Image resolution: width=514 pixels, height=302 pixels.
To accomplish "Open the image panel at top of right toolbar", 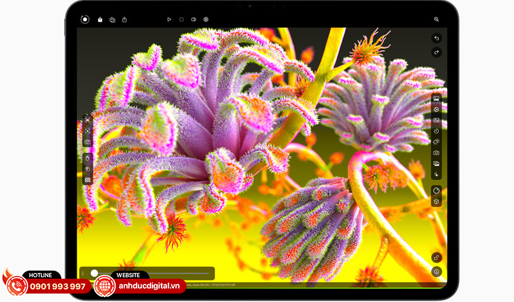I will click(x=437, y=98).
